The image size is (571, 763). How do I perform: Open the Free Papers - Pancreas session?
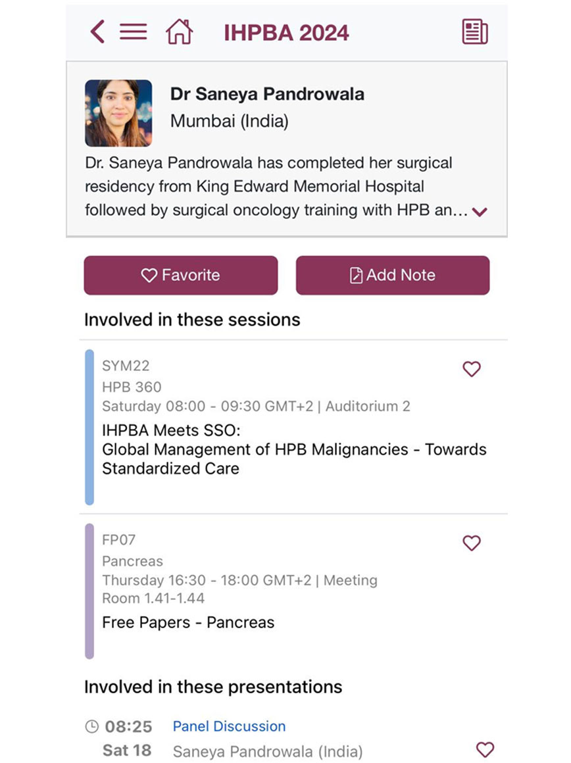coord(188,622)
